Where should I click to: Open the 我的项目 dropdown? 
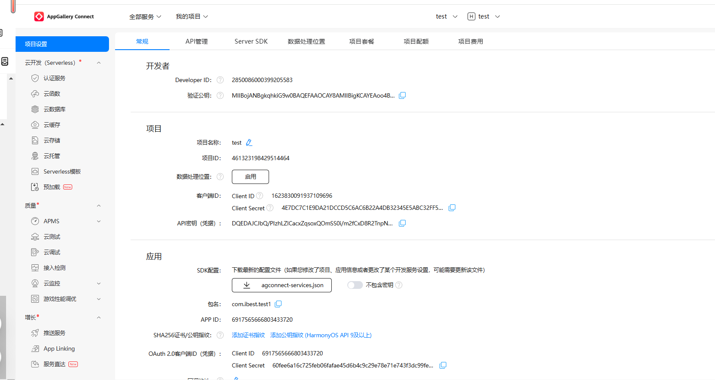tap(192, 16)
